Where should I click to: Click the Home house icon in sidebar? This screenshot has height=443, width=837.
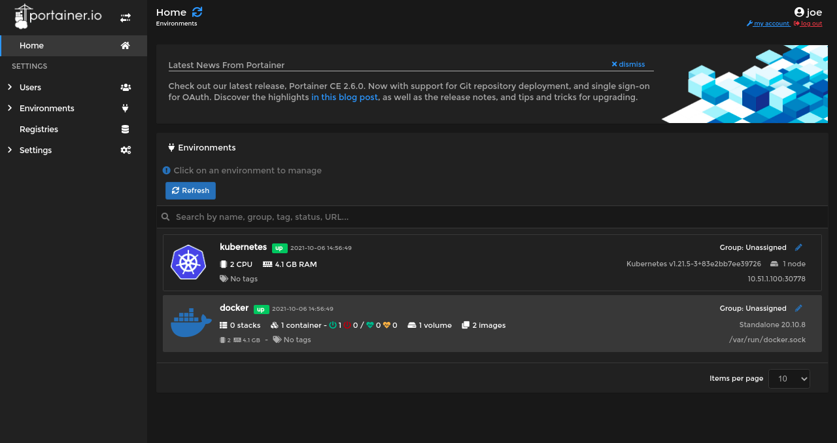coord(126,46)
